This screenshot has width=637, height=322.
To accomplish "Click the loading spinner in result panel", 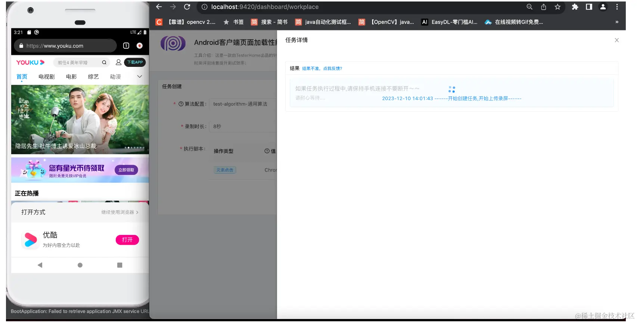I will pyautogui.click(x=452, y=89).
